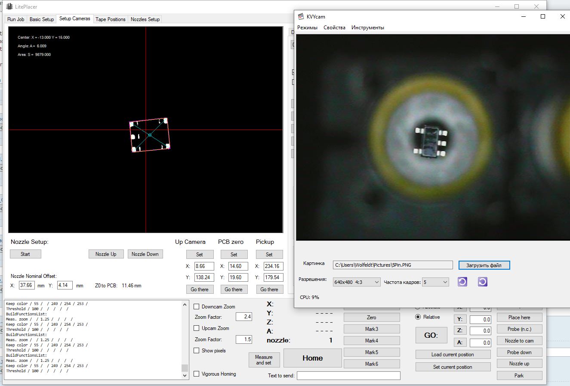
Task: Click the large Home button
Action: point(313,358)
